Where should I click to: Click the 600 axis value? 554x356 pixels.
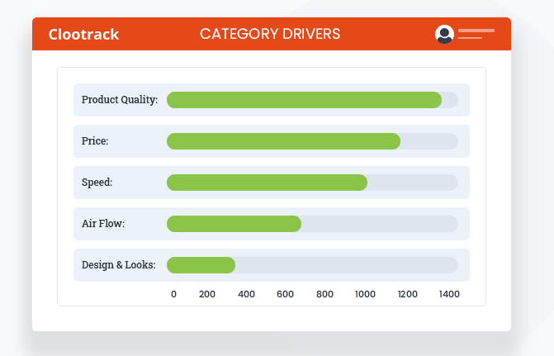click(x=285, y=294)
